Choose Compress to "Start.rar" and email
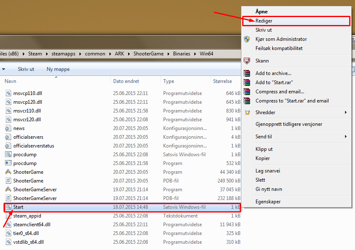Screen dimensions: 355x250 (292, 101)
